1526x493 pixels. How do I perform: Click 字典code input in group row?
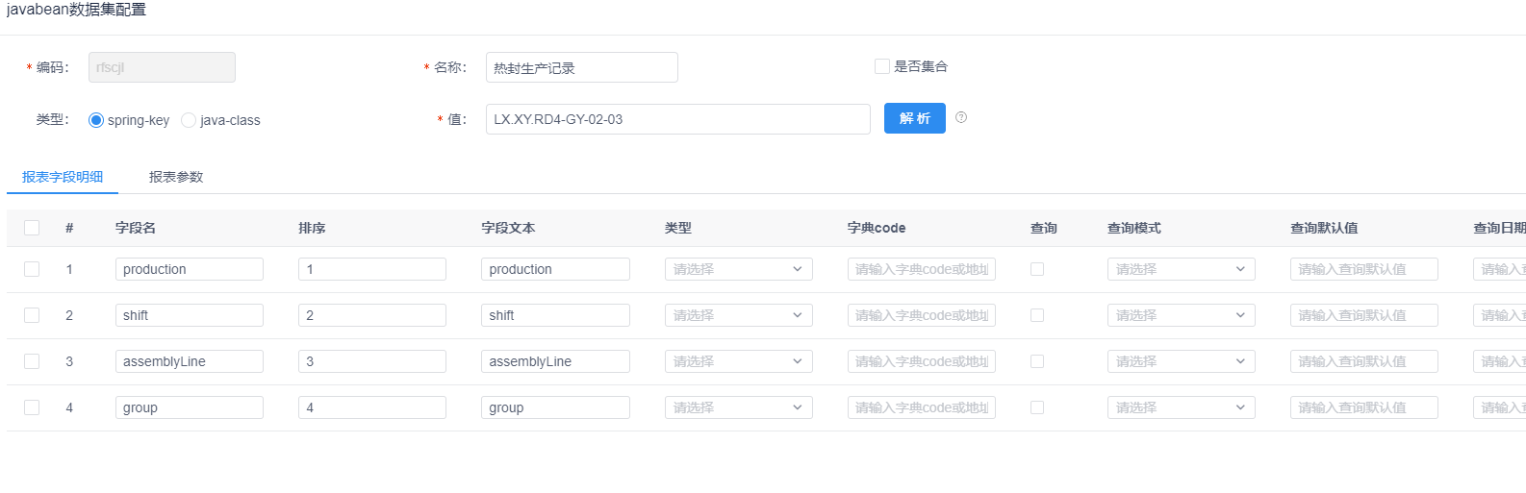point(922,407)
